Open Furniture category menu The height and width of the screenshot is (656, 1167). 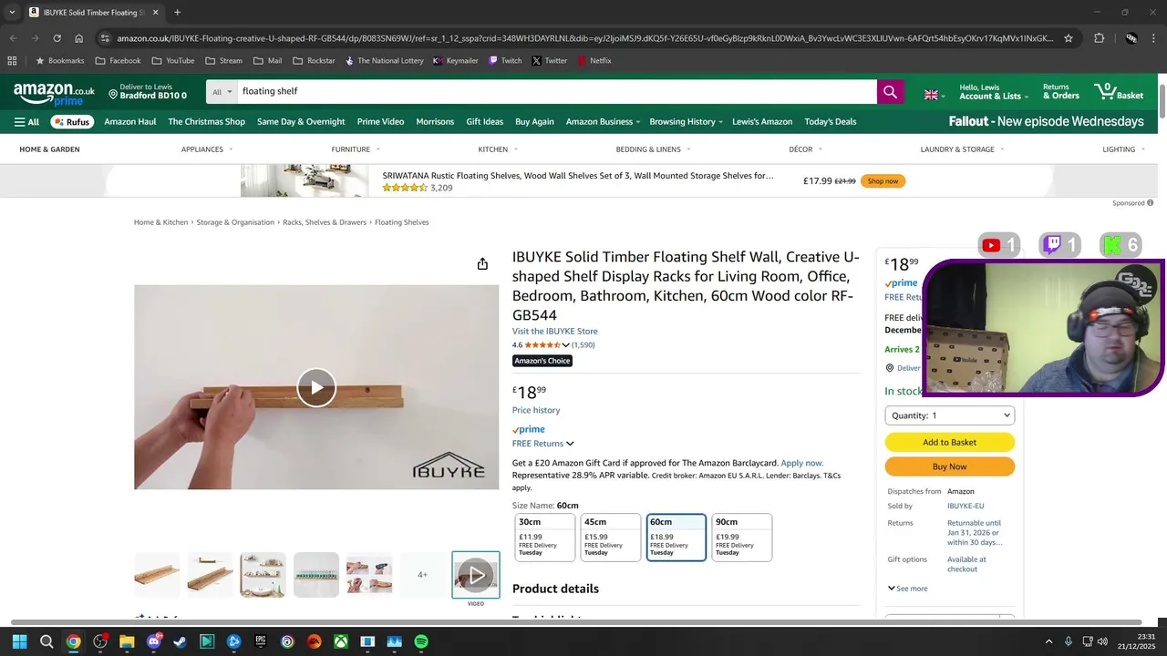coord(356,149)
